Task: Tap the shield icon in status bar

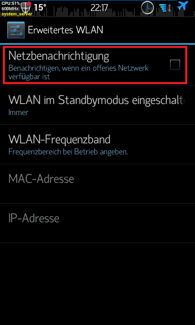Action: (x=25, y=8)
